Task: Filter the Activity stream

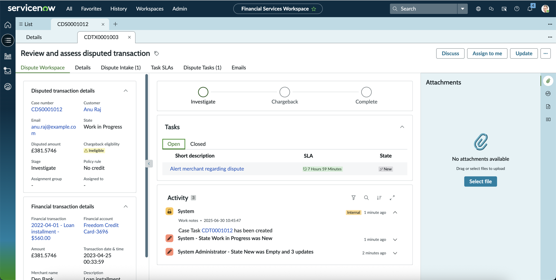Action: [x=353, y=198]
